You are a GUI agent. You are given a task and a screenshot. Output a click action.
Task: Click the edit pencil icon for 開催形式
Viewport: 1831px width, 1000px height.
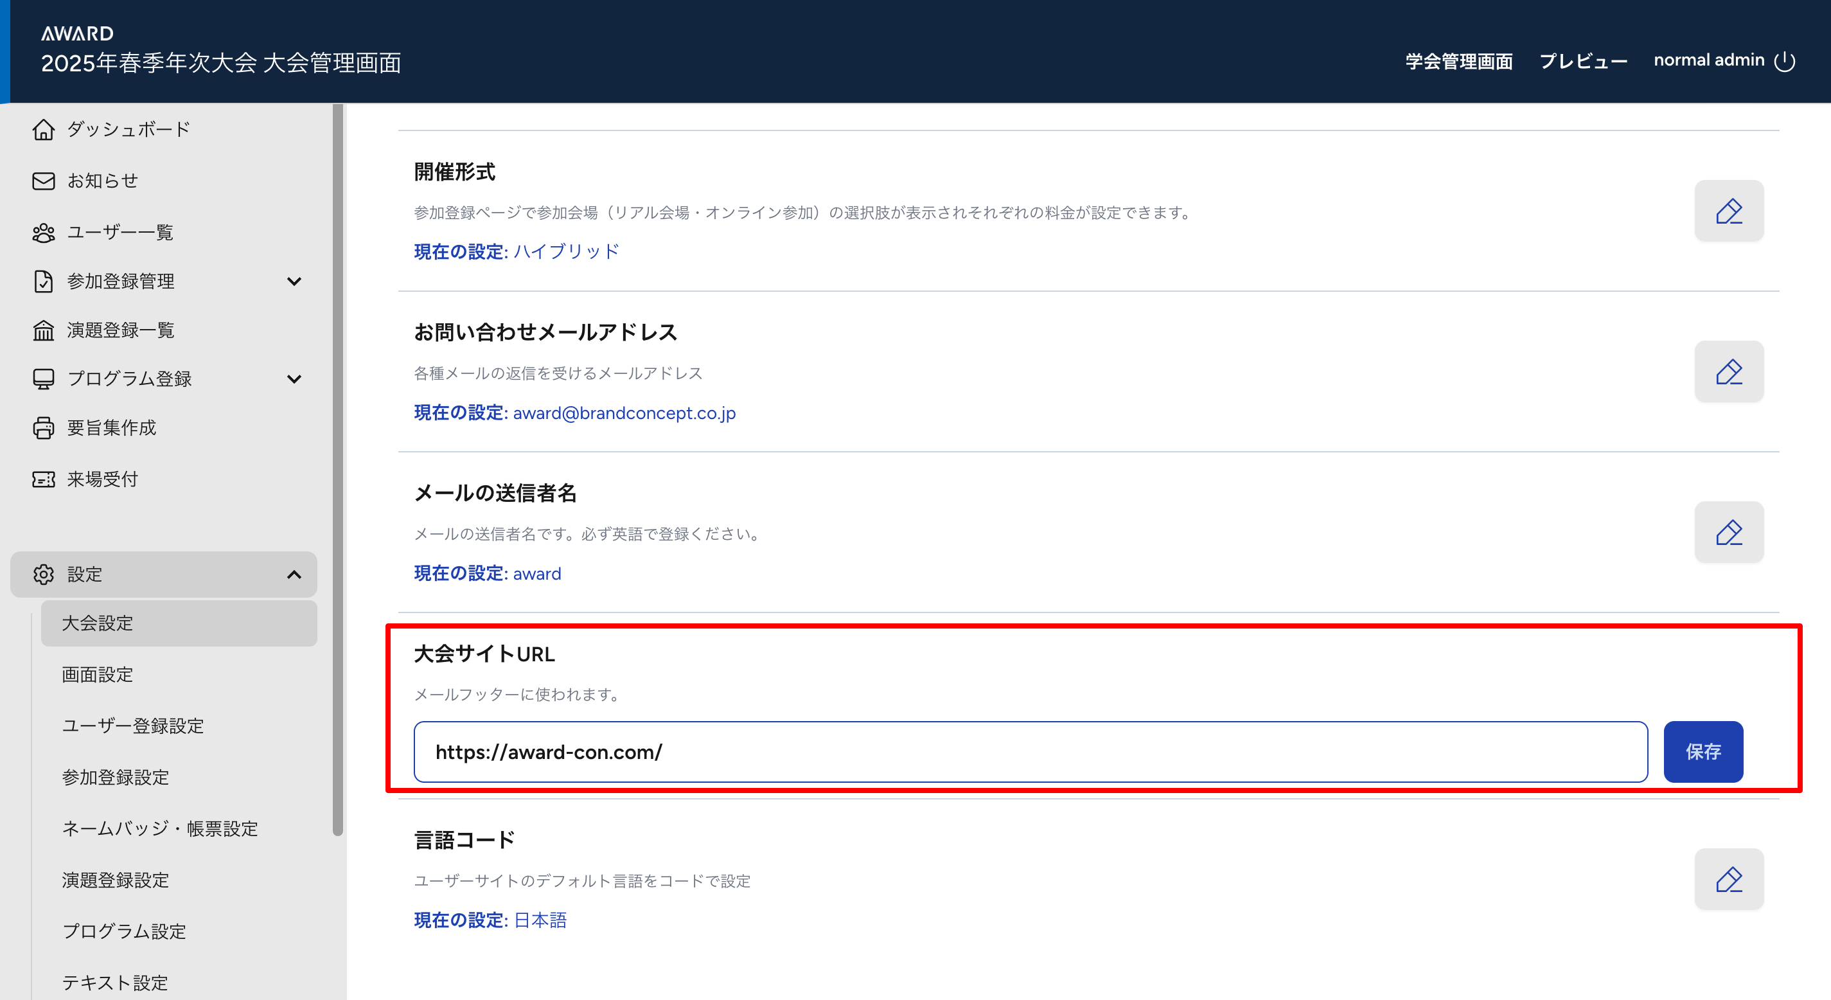[x=1728, y=211]
